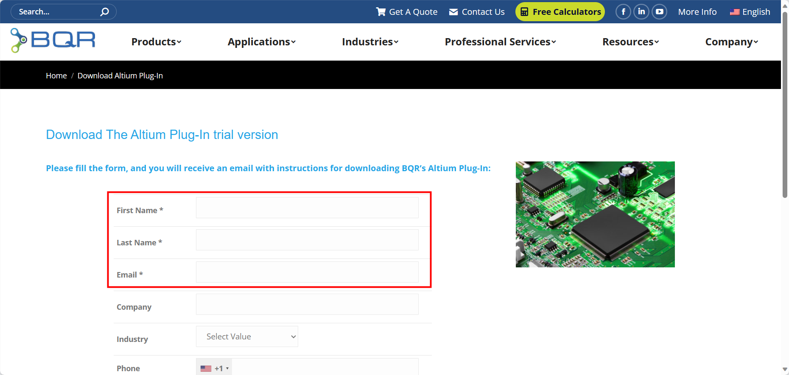This screenshot has height=375, width=789.
Task: Click the US flag language icon
Action: [735, 12]
